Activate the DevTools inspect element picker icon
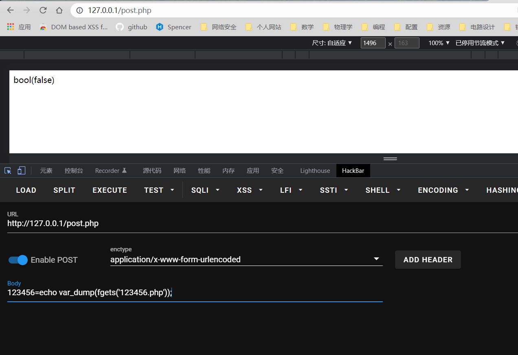Viewport: 518px width, 355px height. click(8, 171)
